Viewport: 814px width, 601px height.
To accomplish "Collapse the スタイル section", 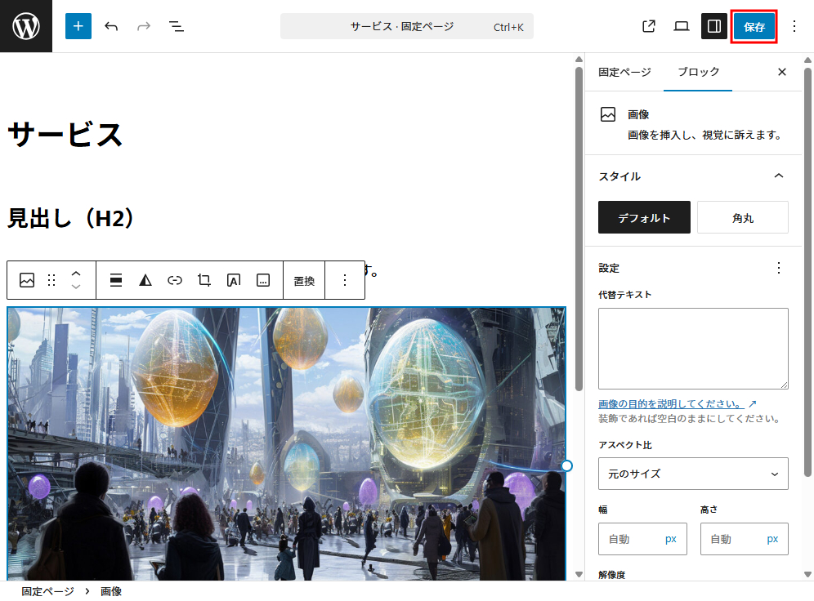I will click(x=778, y=176).
